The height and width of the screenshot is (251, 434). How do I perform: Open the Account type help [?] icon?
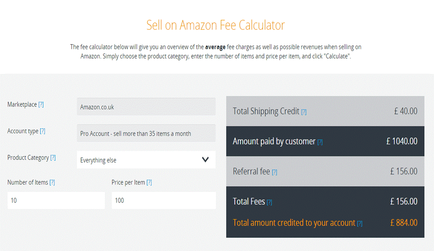point(42,131)
